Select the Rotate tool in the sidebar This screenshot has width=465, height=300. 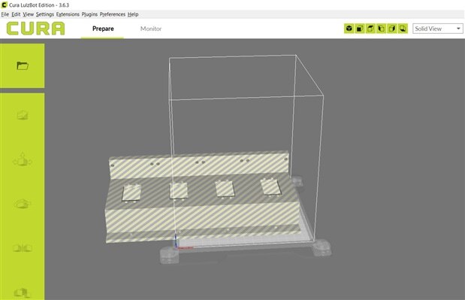click(23, 204)
